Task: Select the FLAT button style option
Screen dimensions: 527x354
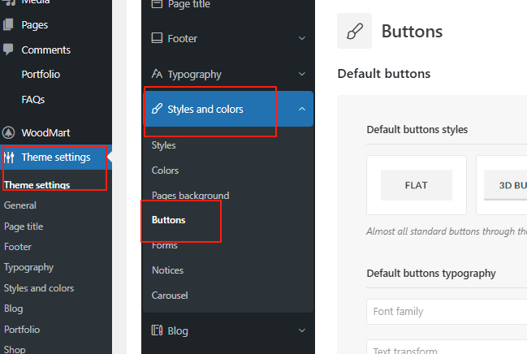Action: pyautogui.click(x=417, y=185)
